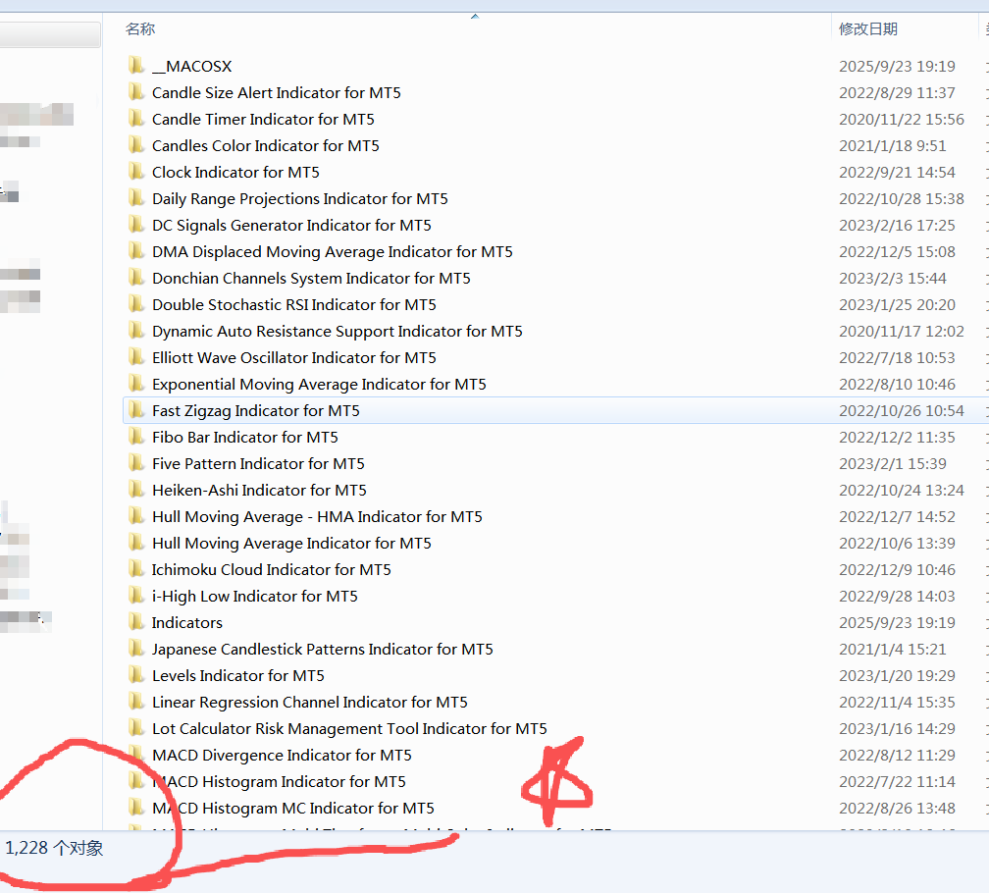This screenshot has width=989, height=893.
Task: Select the name 'MACD Histogram MC Indicator for MT5'
Action: pyautogui.click(x=293, y=808)
